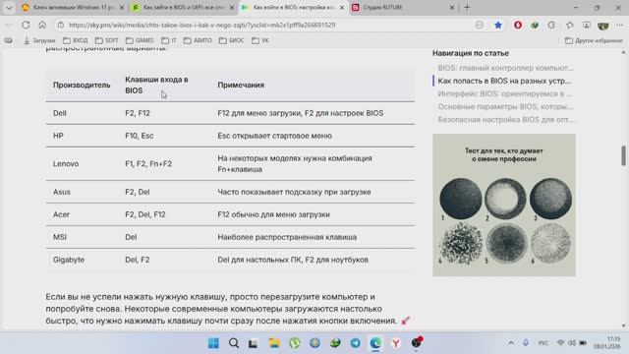Viewport: 629px width, 354px height.
Task: Open browser Settings and more menu
Action: point(620,25)
